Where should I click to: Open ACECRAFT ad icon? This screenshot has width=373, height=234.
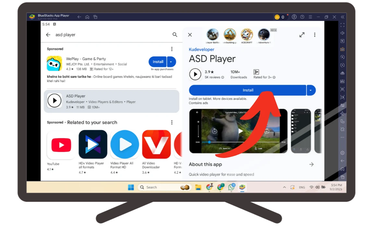point(247,34)
